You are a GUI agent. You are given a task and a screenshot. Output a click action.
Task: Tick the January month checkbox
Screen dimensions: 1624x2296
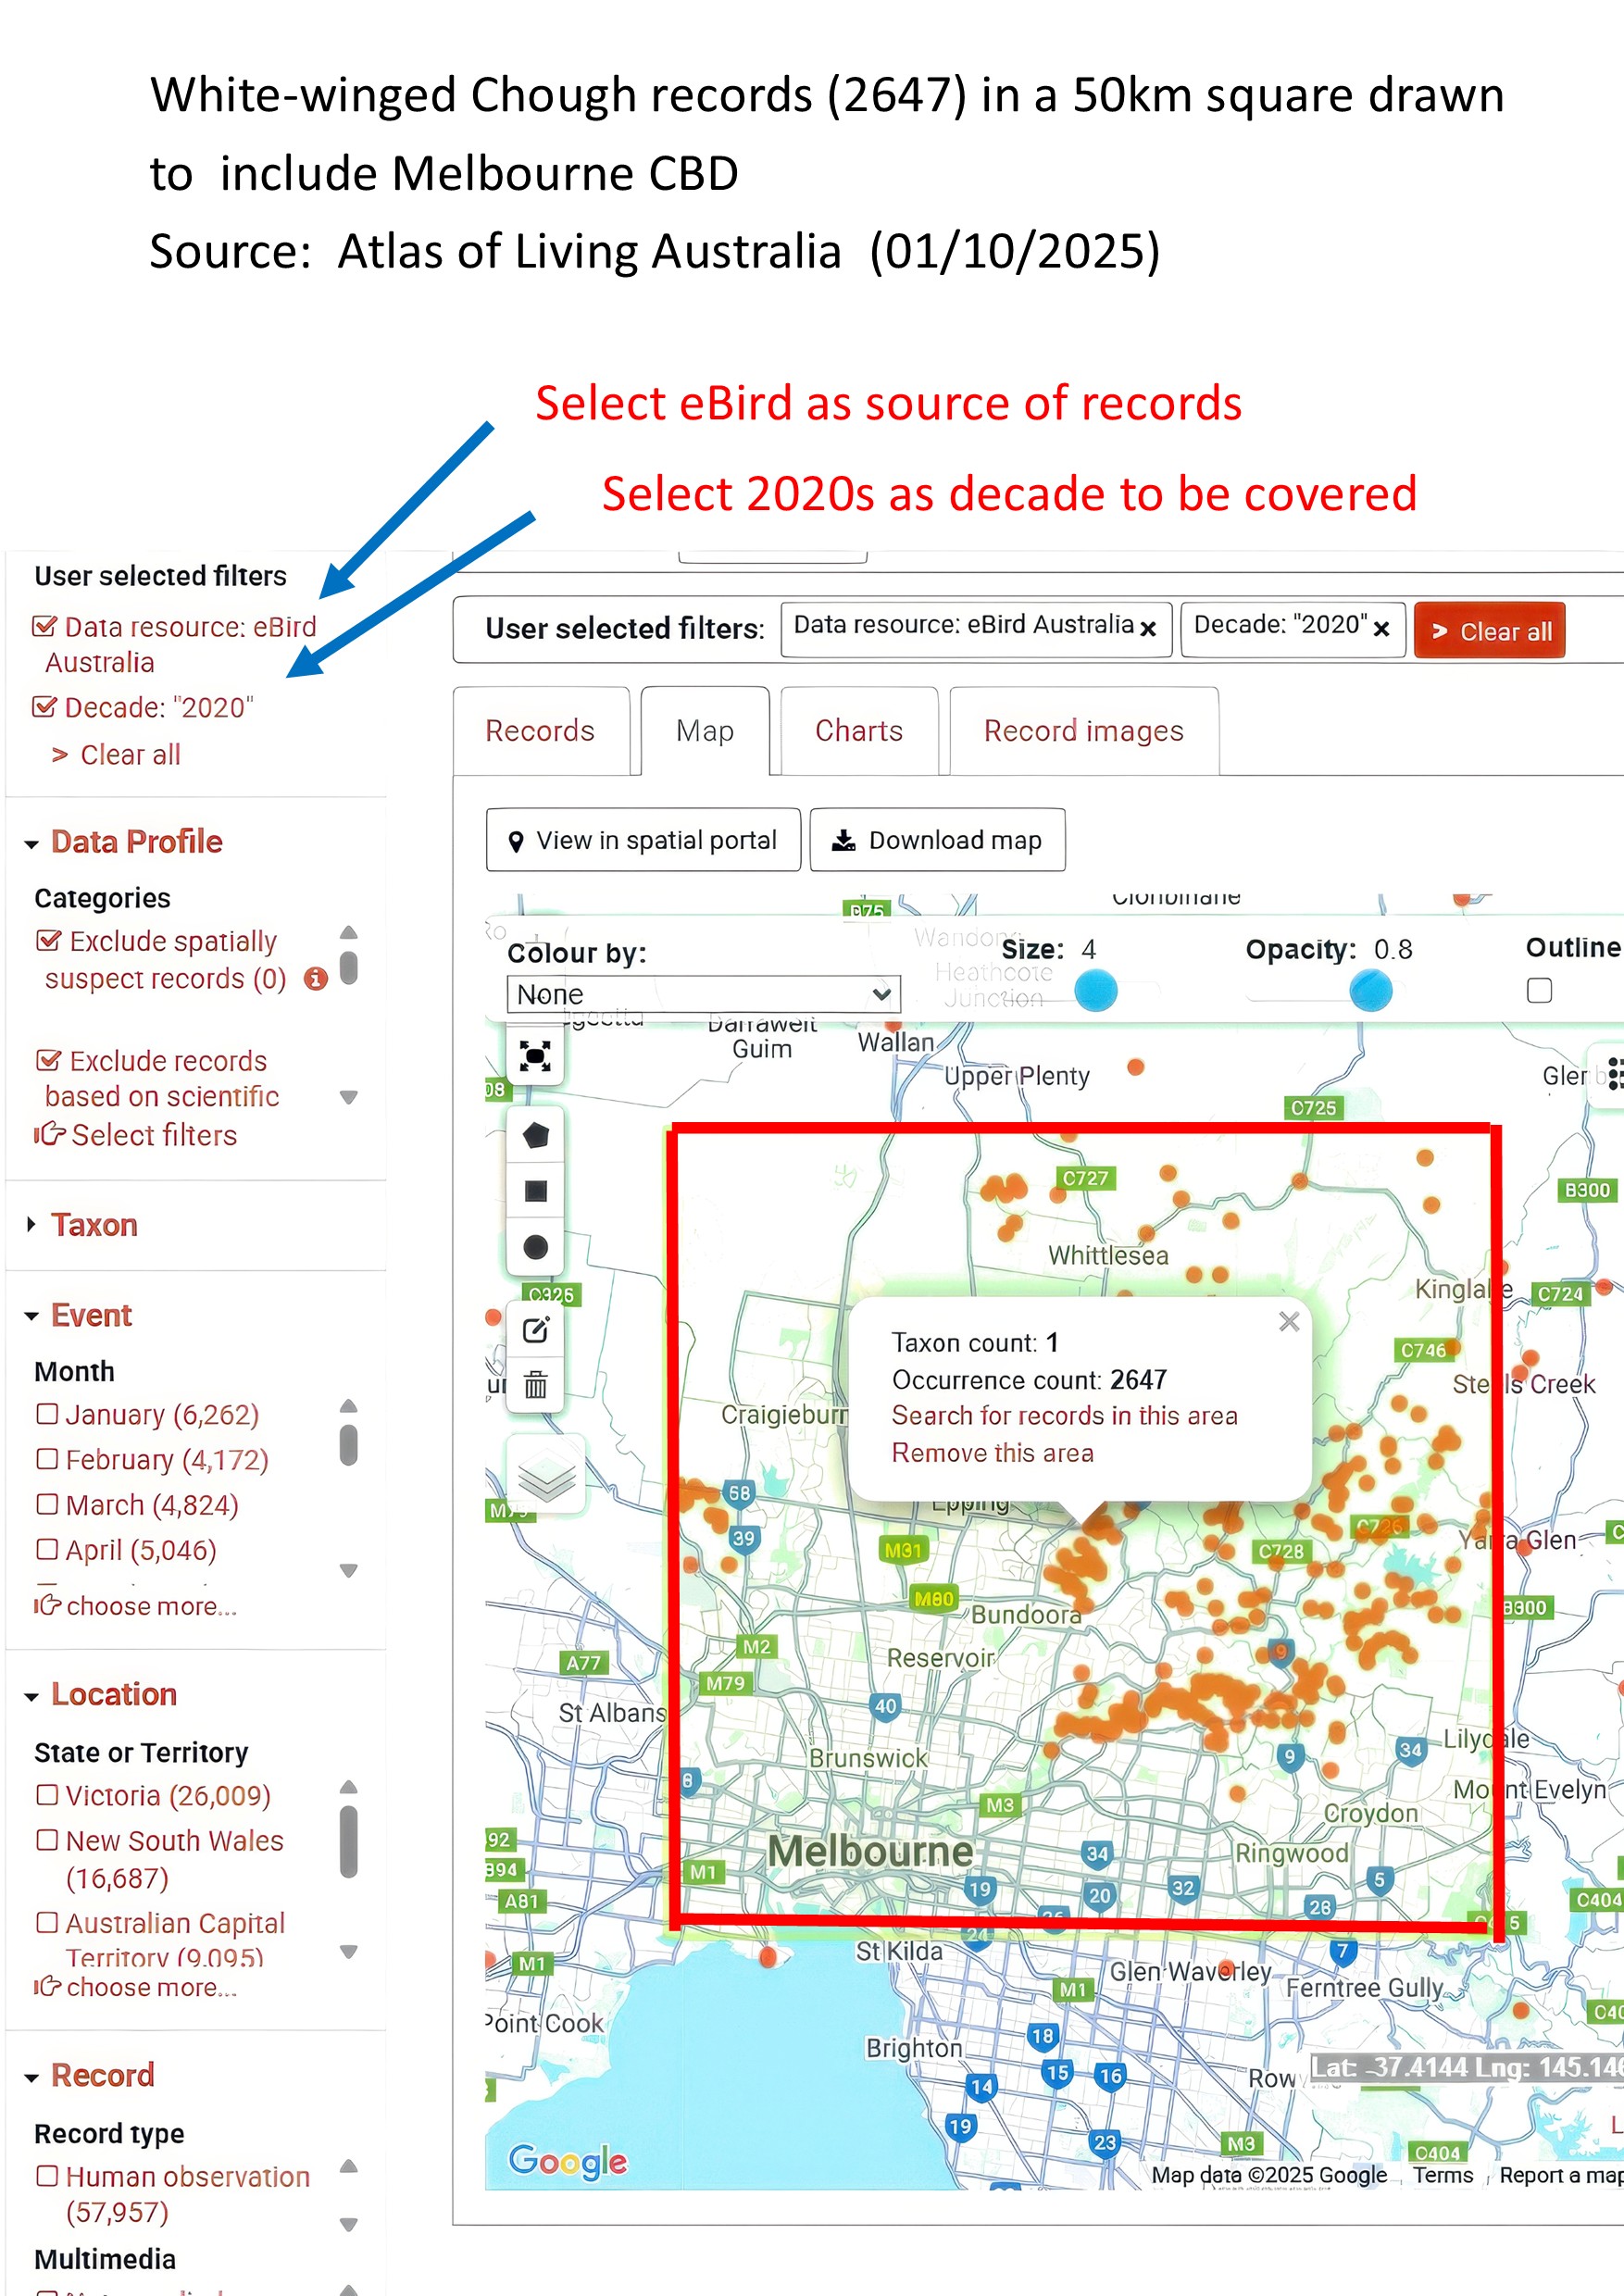[46, 1414]
